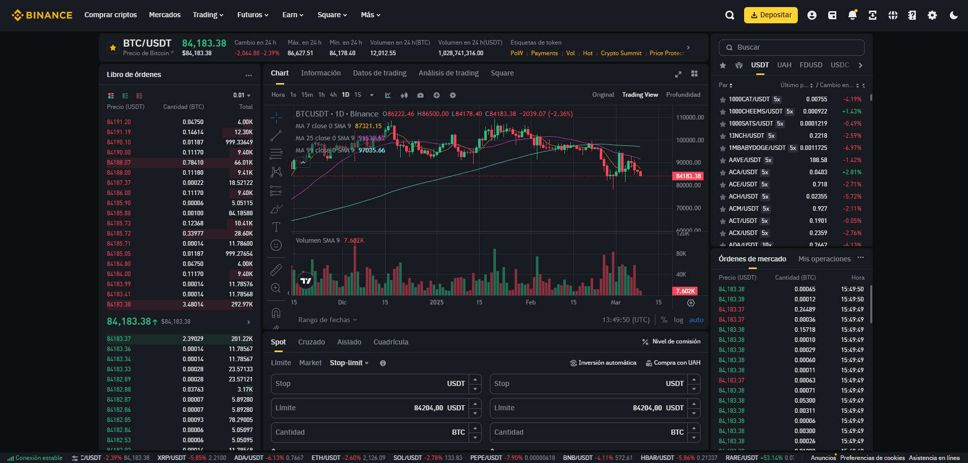Switch chart to Profundidad view

(x=683, y=95)
